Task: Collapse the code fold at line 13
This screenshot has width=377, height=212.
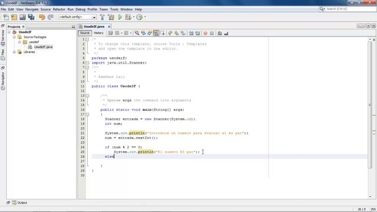Action: click(x=88, y=95)
